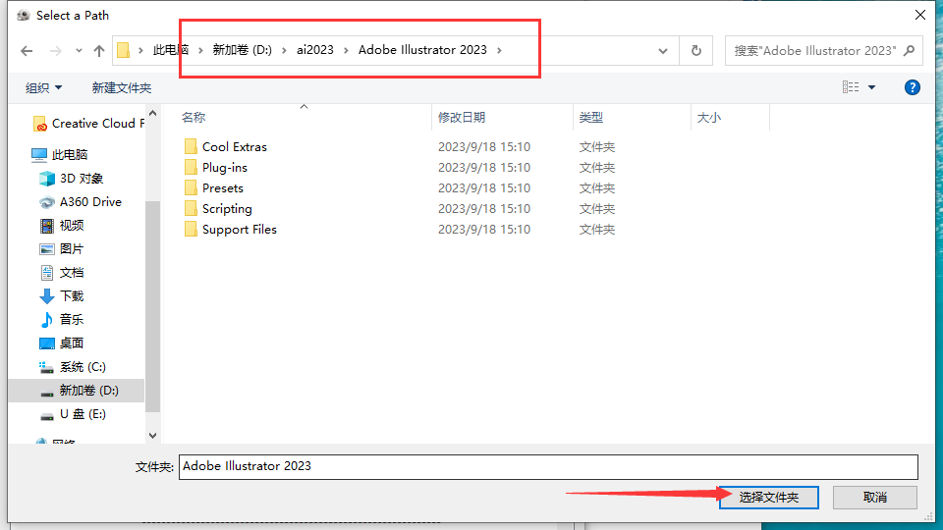Click Support Files folder icon
Viewport: 943px width, 530px height.
(191, 229)
